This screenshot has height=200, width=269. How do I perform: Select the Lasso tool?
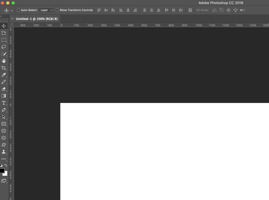tap(4, 47)
